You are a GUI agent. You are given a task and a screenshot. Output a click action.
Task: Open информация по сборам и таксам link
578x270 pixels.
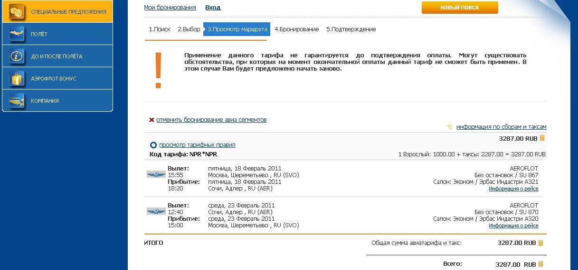click(502, 127)
